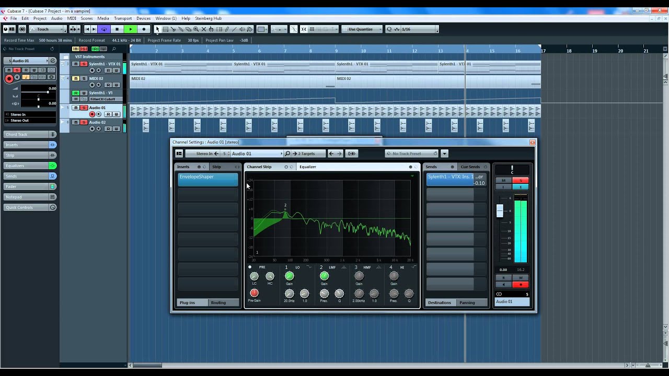Screen dimensions: 669x376
Task: Go to previous marker button
Action: click(88, 29)
